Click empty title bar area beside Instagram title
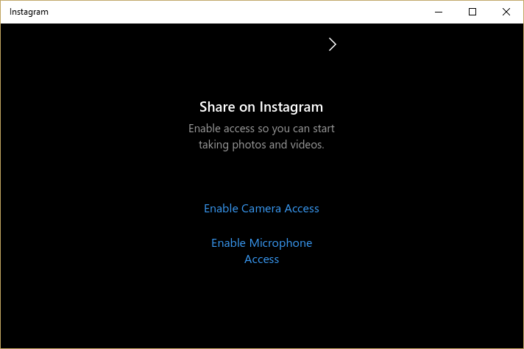Viewport: 524px width, 349px height. pos(221,12)
